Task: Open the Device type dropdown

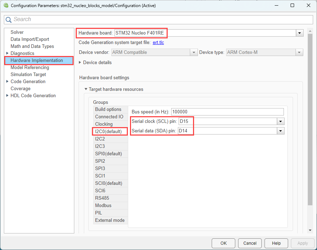Action: click(x=299, y=52)
